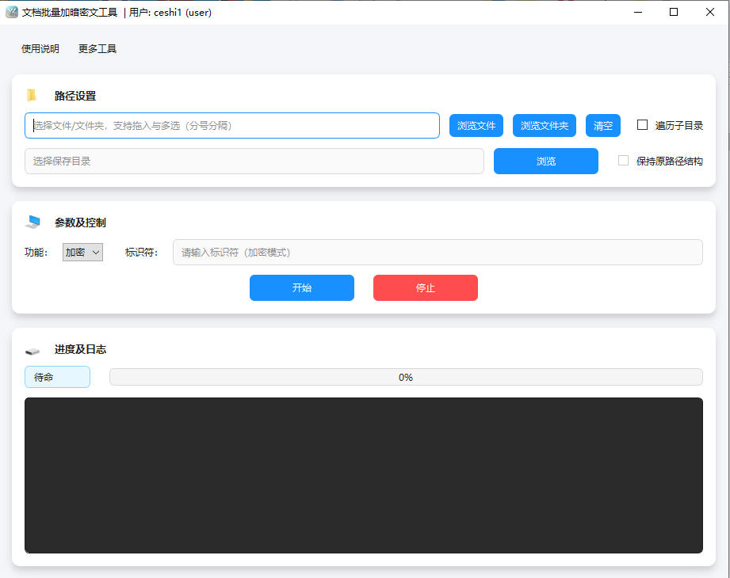Click the 标识符 identifier input field
Viewport: 730px width, 578px height.
[x=438, y=253]
